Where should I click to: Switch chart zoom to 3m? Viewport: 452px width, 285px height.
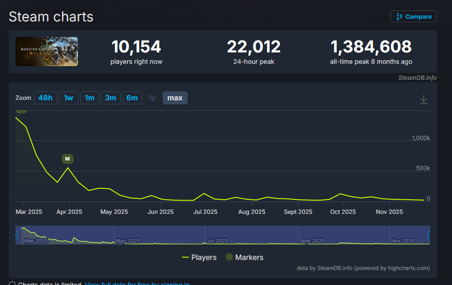[111, 98]
